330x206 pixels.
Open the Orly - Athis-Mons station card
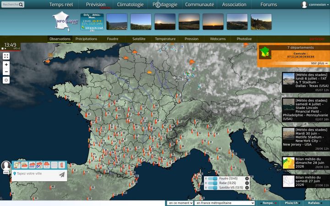(92, 22)
